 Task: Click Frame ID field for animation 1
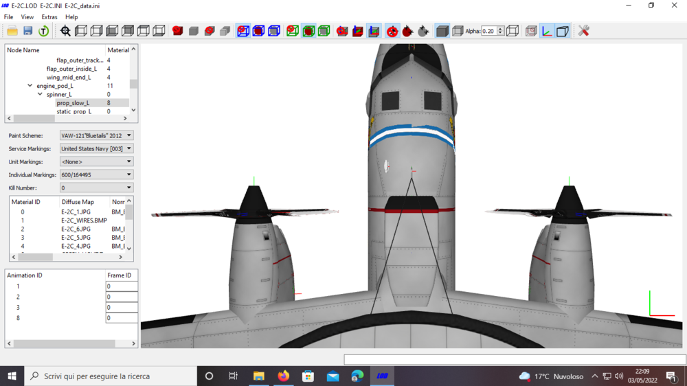[122, 286]
